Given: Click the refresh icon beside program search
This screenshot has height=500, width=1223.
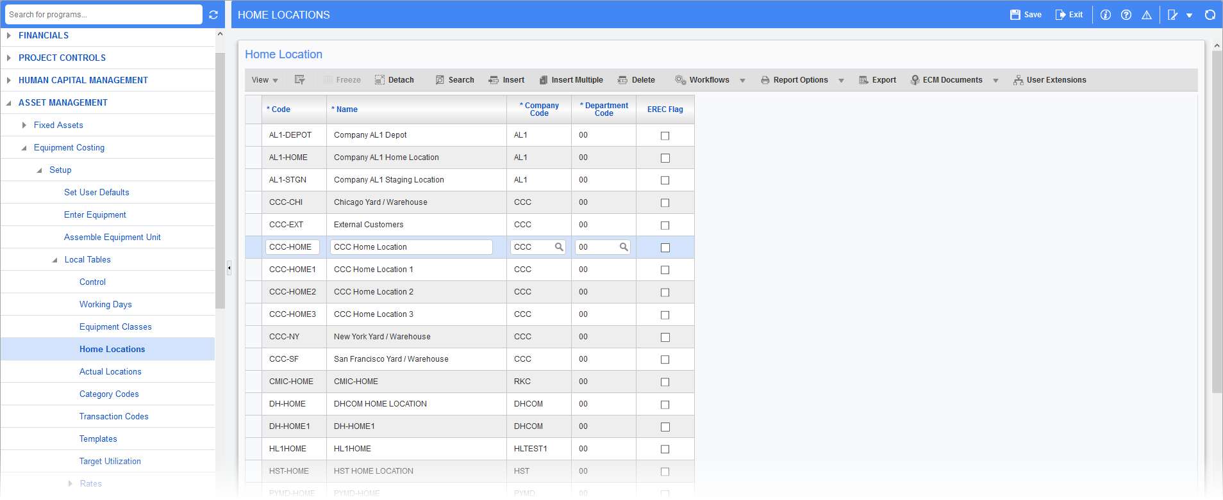Looking at the screenshot, I should click(x=213, y=15).
